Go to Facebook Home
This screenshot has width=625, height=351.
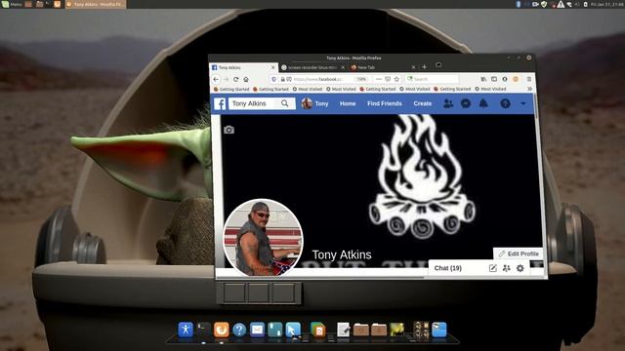(x=348, y=103)
